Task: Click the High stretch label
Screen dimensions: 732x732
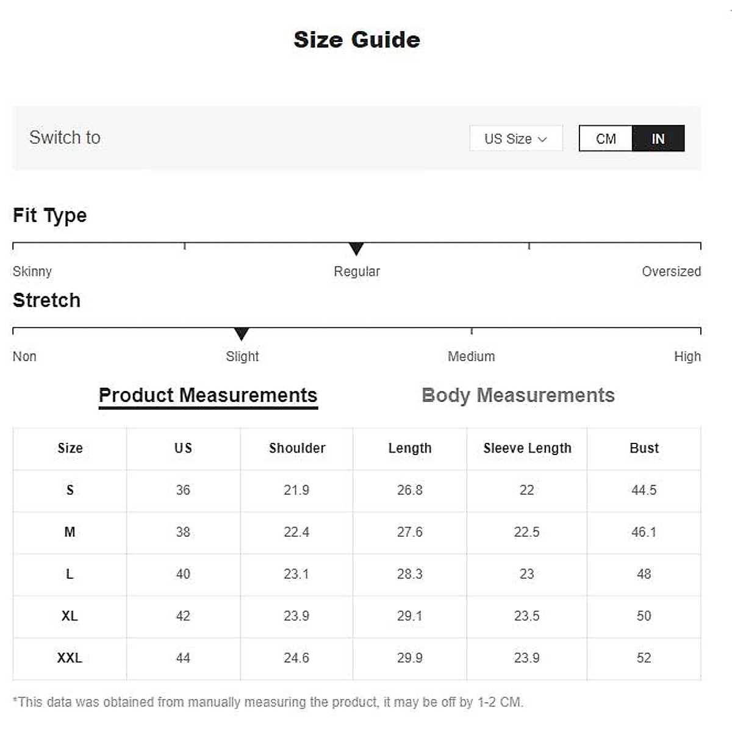Action: (x=687, y=356)
